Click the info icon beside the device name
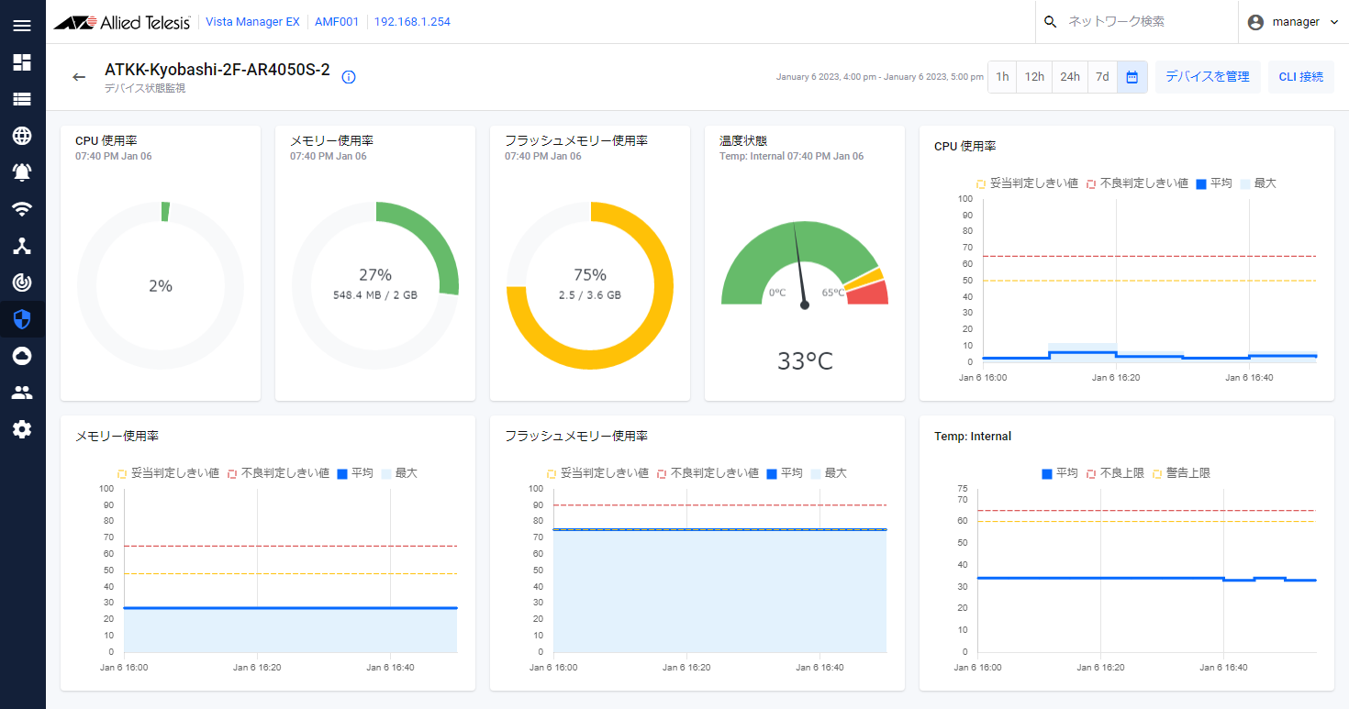The height and width of the screenshot is (709, 1349). pos(349,77)
